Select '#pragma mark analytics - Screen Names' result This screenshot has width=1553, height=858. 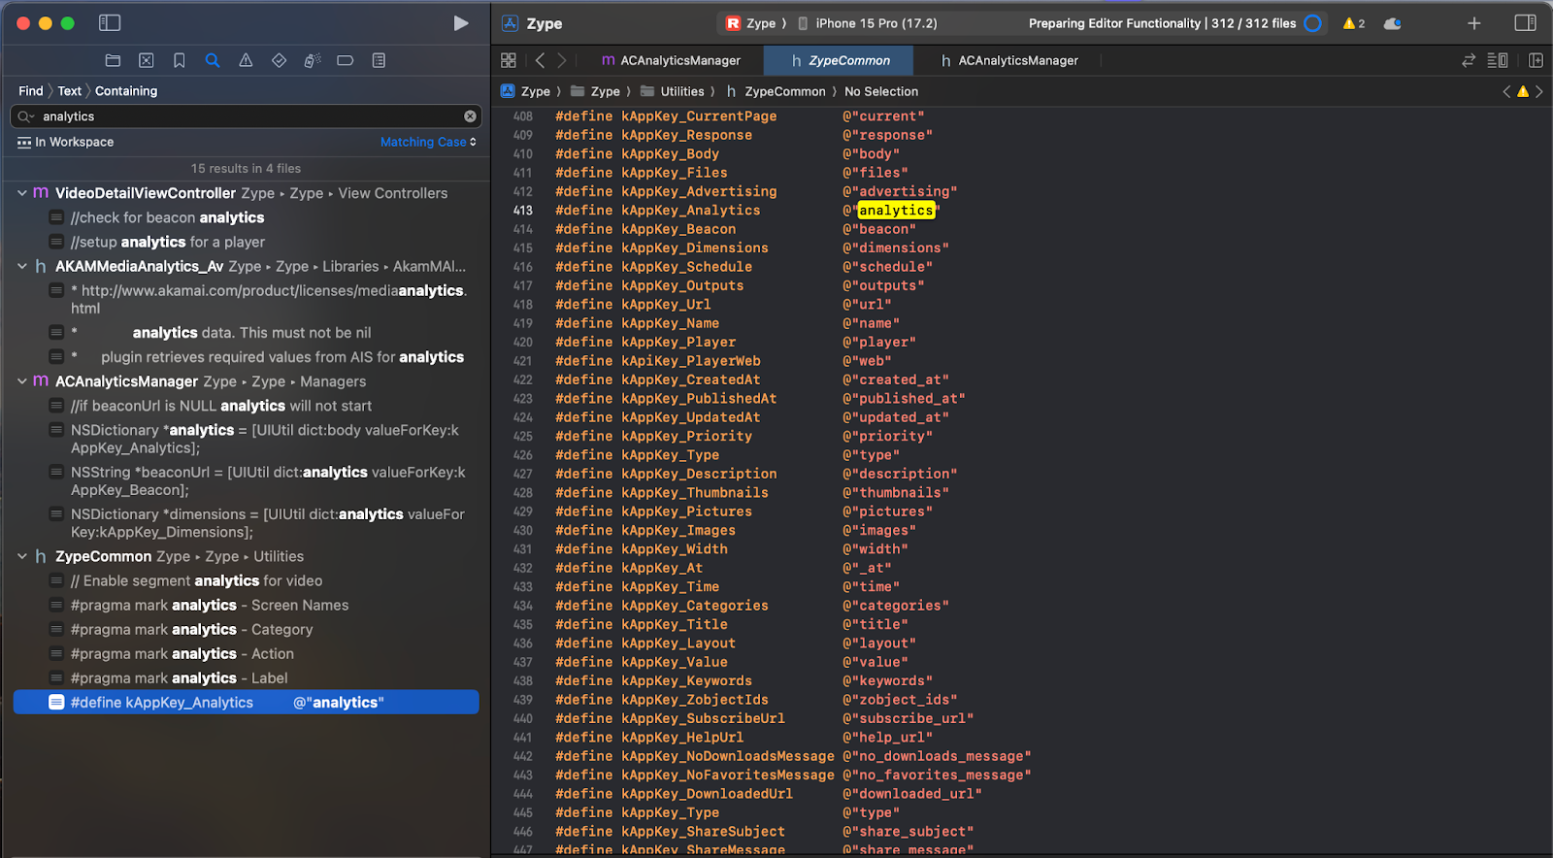[246, 605]
